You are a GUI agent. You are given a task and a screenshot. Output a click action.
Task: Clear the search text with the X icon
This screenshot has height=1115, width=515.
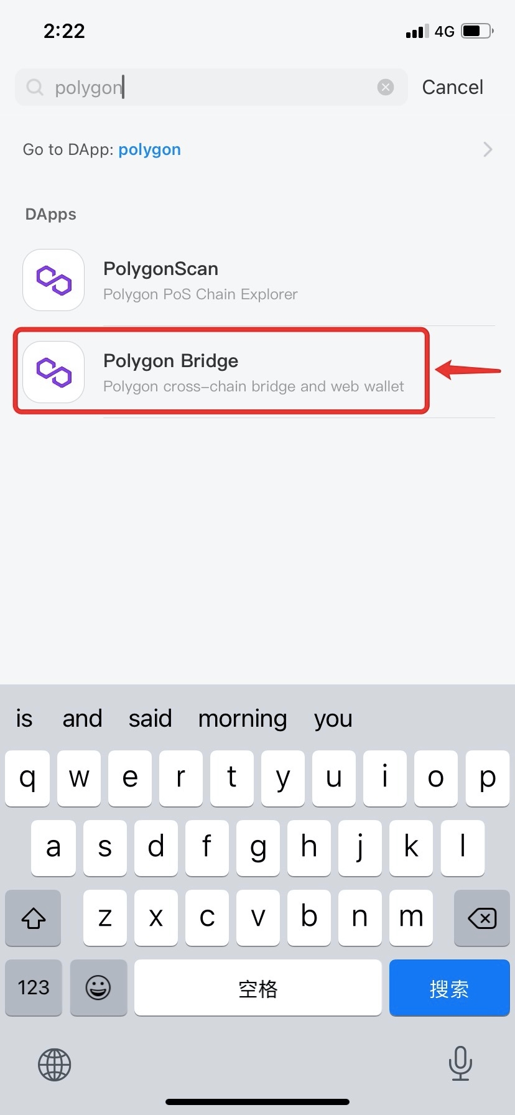(x=386, y=87)
